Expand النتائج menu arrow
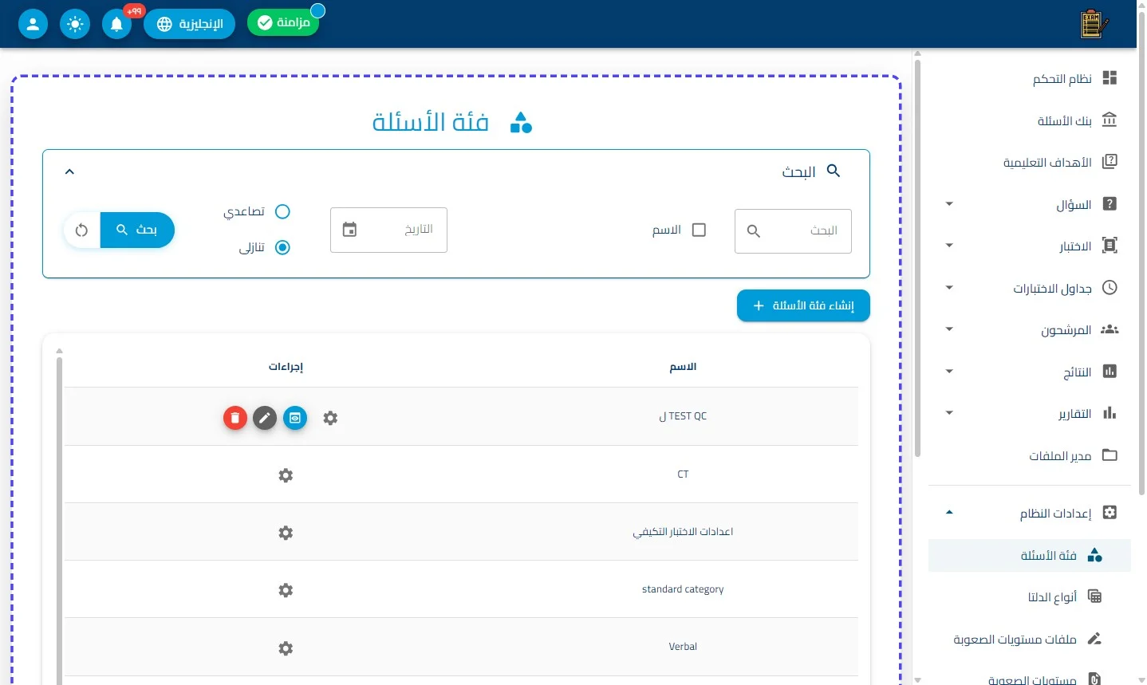 [949, 372]
